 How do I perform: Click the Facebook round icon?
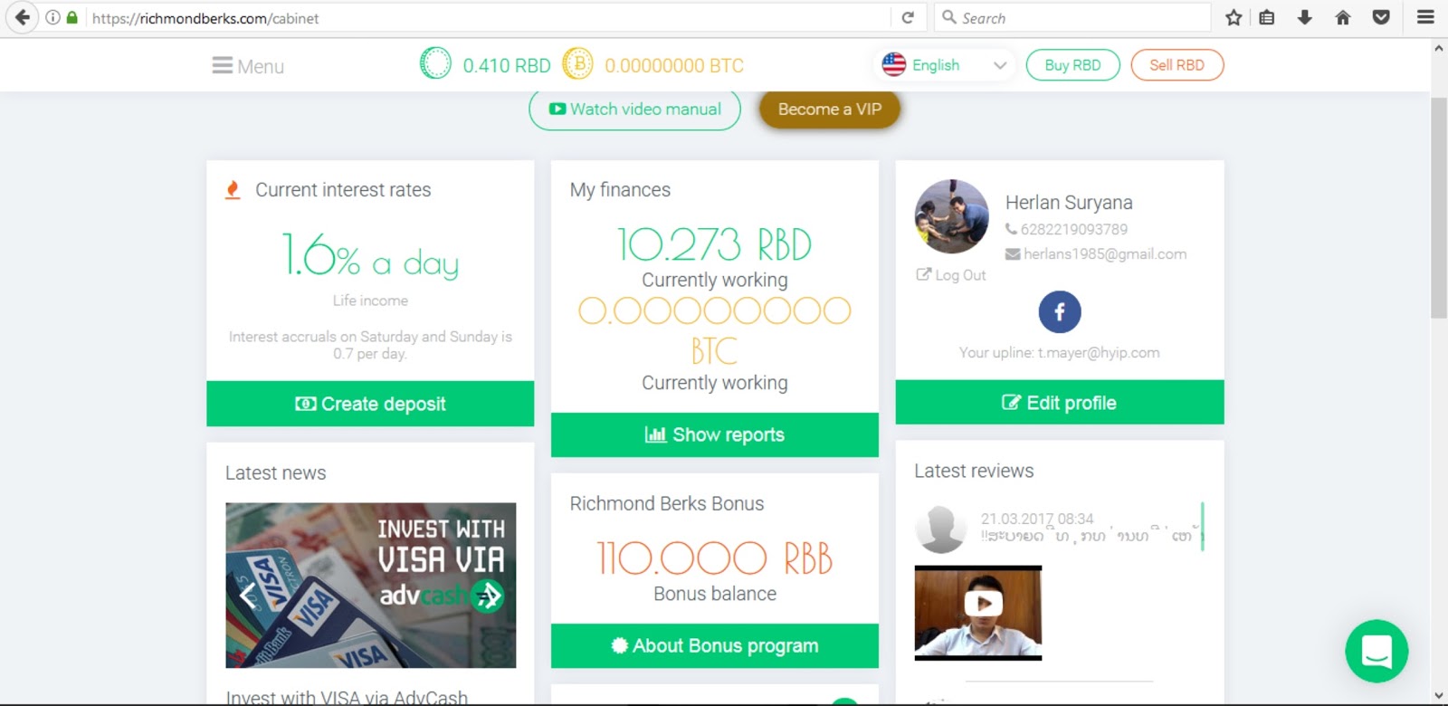point(1060,312)
